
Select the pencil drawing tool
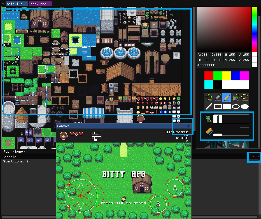coord(227,97)
